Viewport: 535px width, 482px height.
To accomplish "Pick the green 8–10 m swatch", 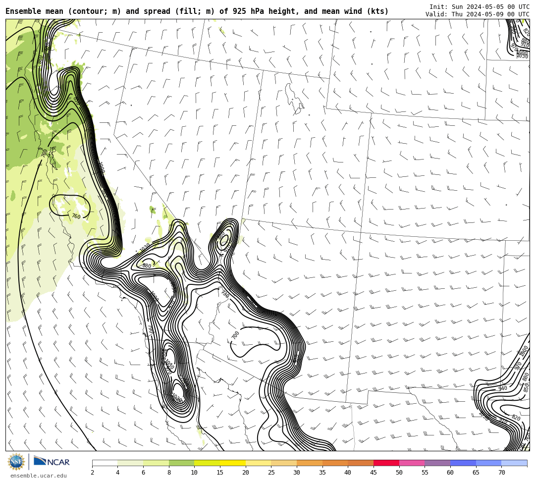I will tap(181, 463).
